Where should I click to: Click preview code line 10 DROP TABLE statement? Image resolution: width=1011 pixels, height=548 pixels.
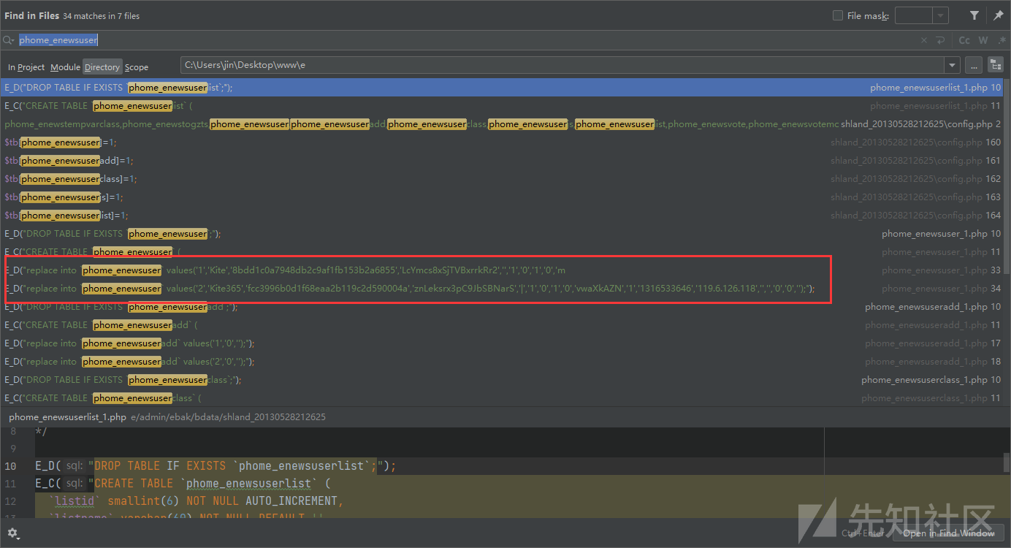tap(215, 466)
